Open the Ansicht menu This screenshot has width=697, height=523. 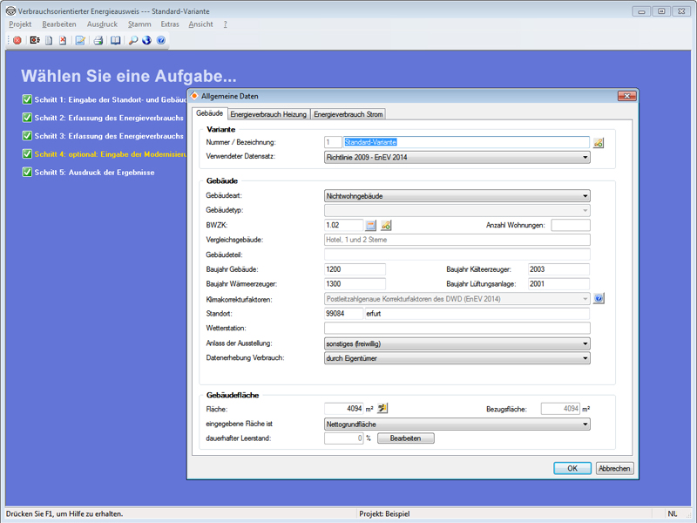coord(201,24)
